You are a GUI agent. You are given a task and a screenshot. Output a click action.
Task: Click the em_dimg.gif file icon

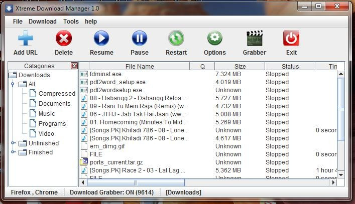tap(84, 146)
